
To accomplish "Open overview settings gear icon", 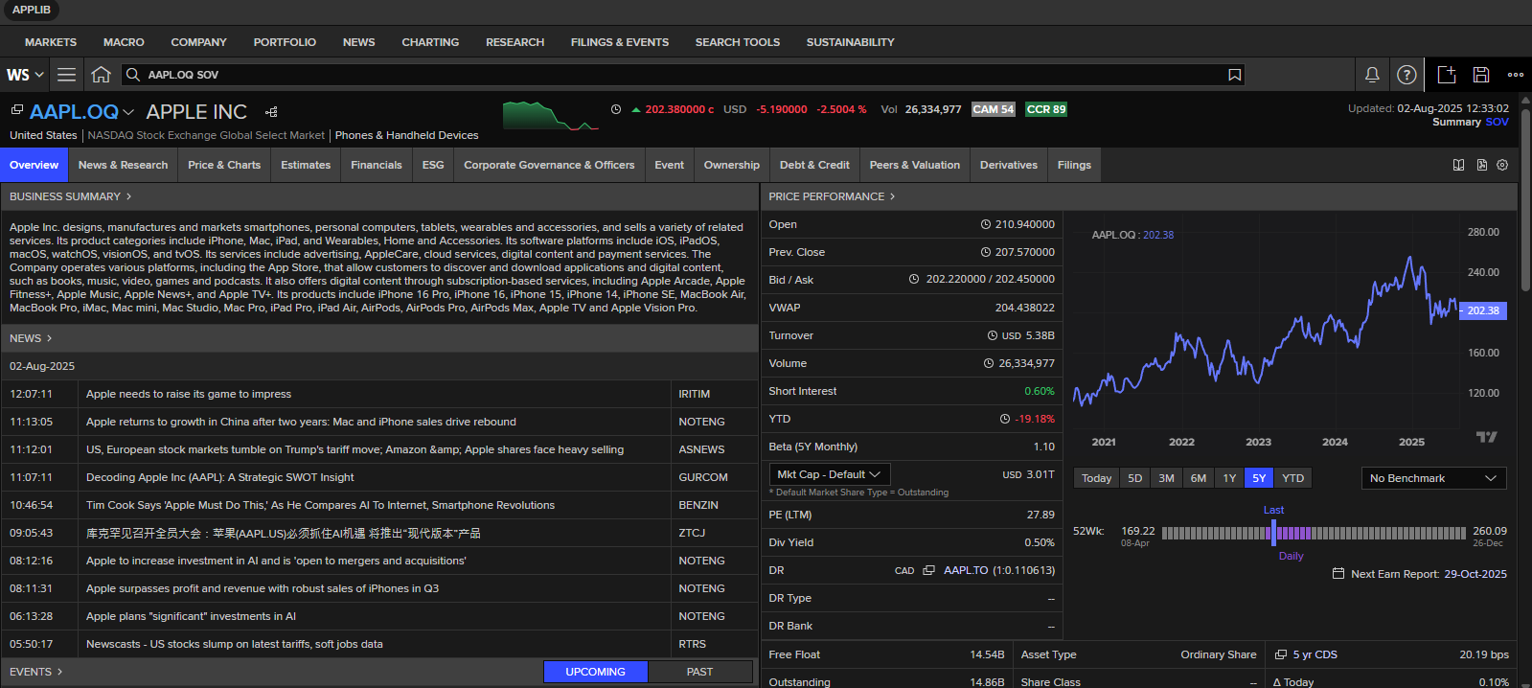I will click(1502, 165).
